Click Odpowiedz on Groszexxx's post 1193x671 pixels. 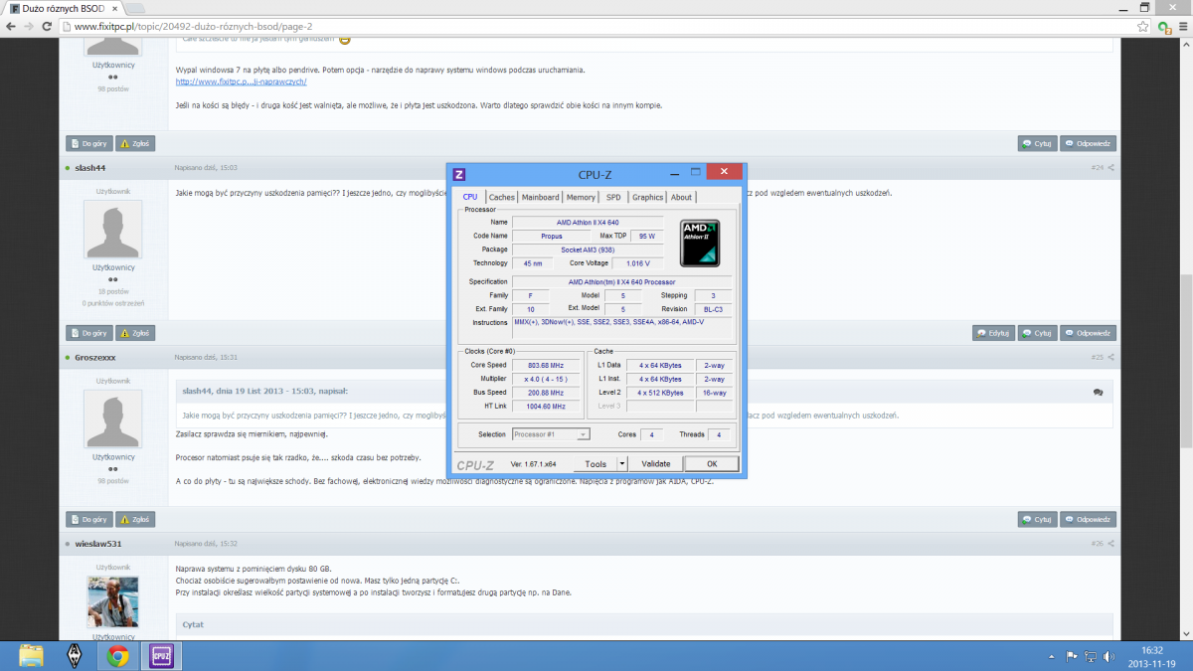(x=1088, y=519)
